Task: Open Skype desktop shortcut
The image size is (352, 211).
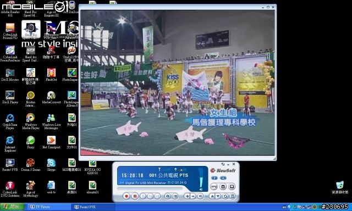Action: pos(51,165)
